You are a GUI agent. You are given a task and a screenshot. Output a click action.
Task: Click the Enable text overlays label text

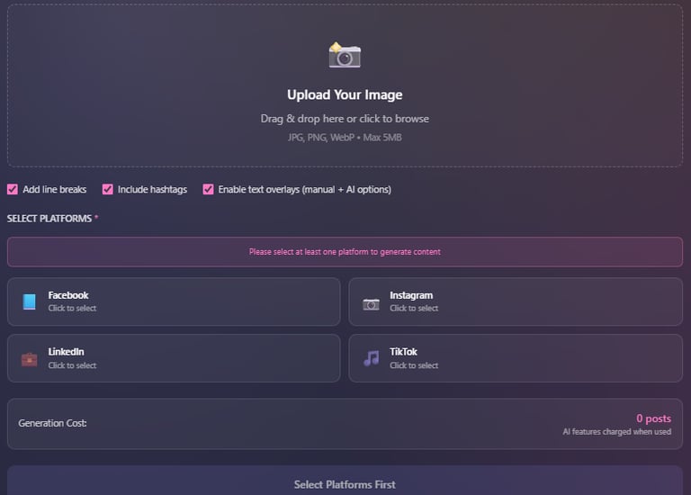click(304, 190)
